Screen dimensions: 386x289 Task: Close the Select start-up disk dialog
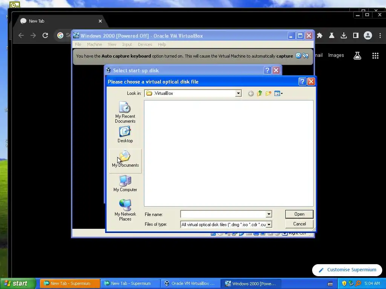tap(276, 70)
